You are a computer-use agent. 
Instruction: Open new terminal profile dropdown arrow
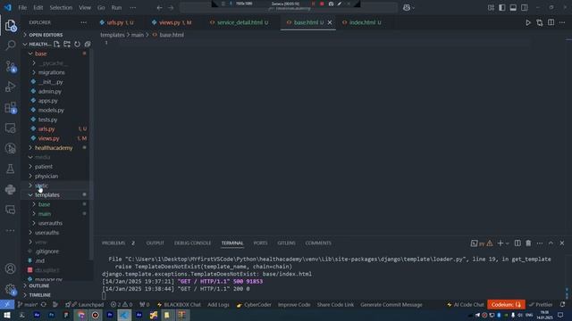pos(507,243)
